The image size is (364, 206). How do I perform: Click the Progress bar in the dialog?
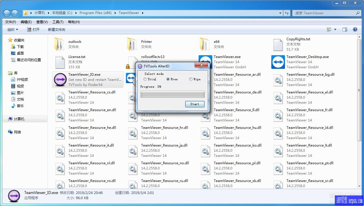point(173,94)
